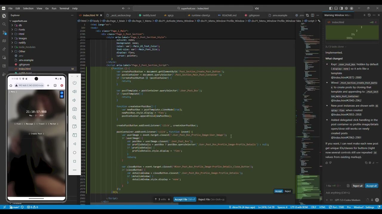The height and width of the screenshot is (214, 382).
Task: Open emulator extended controls ellipsis
Action: pyautogui.click(x=75, y=170)
